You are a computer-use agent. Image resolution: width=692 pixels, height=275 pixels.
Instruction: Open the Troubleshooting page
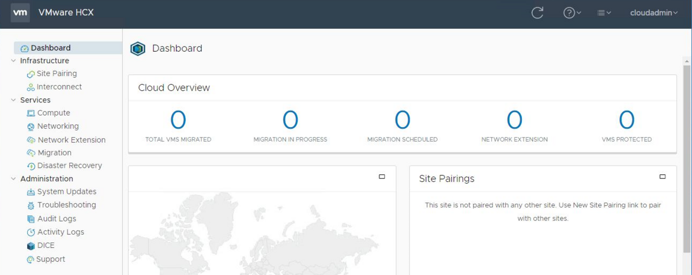pyautogui.click(x=67, y=205)
